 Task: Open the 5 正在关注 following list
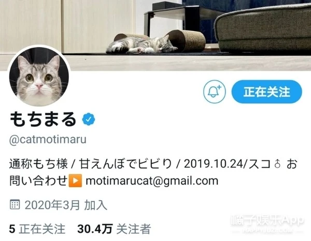tap(37, 229)
